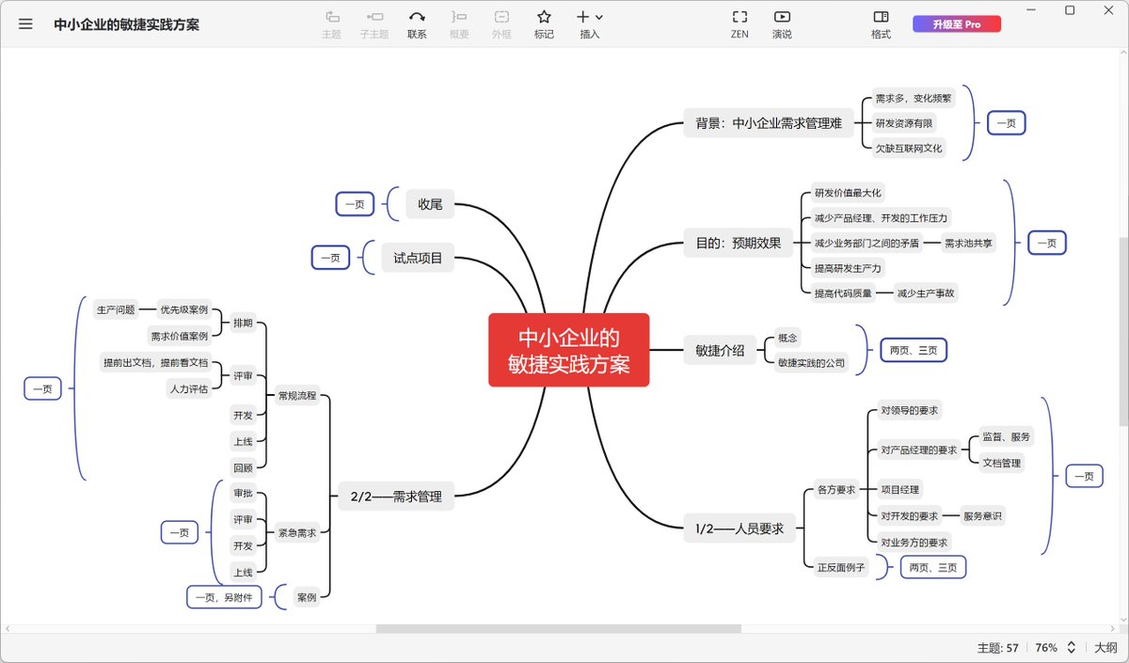Select the 收尾 topic
The height and width of the screenshot is (663, 1129).
430,203
